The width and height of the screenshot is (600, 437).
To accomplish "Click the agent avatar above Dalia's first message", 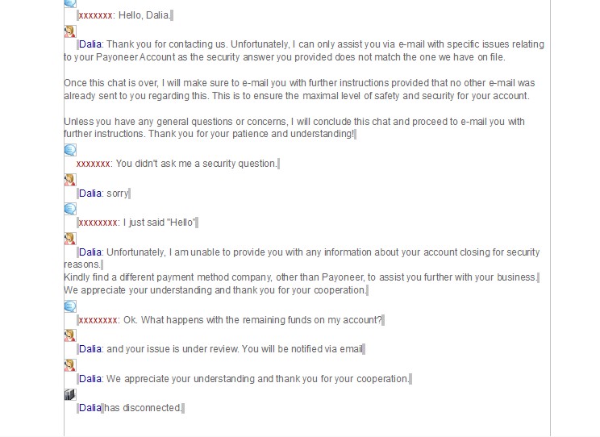I will click(70, 31).
